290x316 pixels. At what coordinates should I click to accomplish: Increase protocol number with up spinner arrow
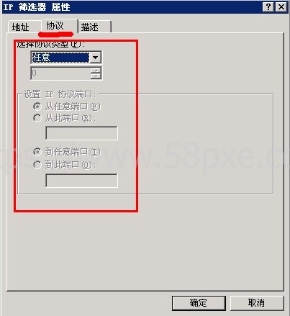(x=96, y=71)
